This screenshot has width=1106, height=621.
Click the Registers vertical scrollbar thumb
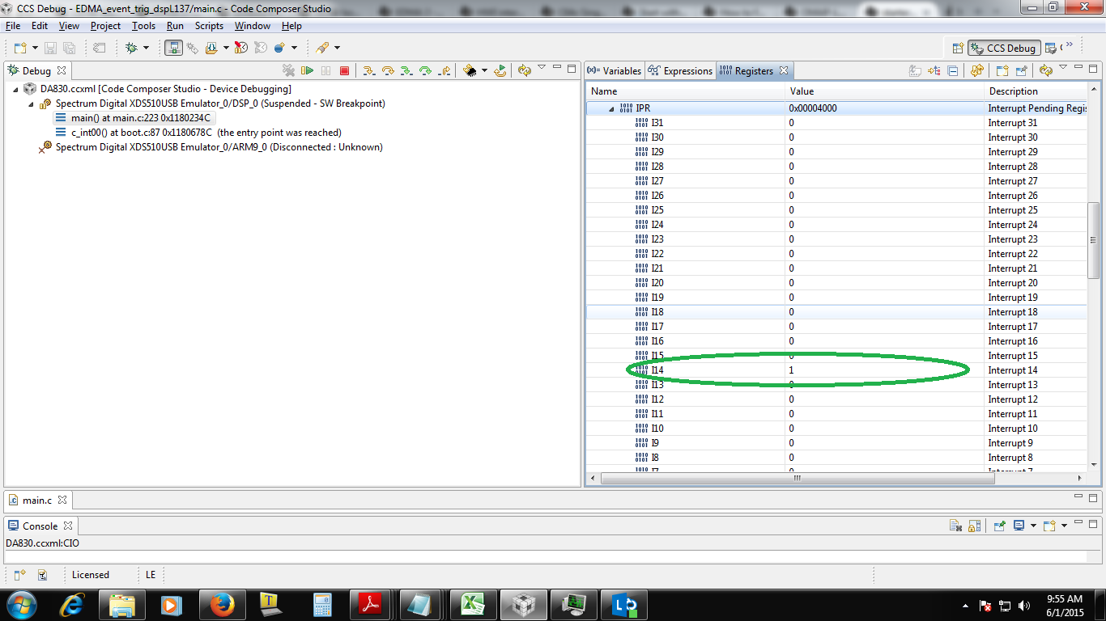(1093, 240)
